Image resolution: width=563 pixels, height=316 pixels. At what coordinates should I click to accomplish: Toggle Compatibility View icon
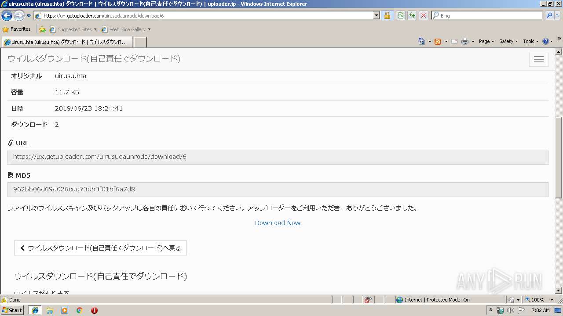[x=401, y=16]
